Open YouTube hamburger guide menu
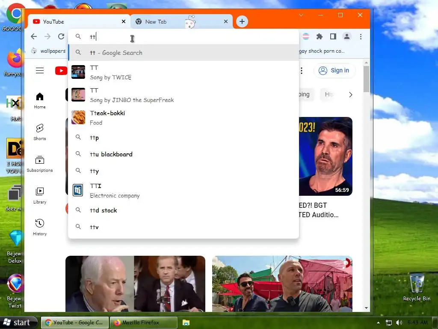The width and height of the screenshot is (438, 329). point(40,71)
